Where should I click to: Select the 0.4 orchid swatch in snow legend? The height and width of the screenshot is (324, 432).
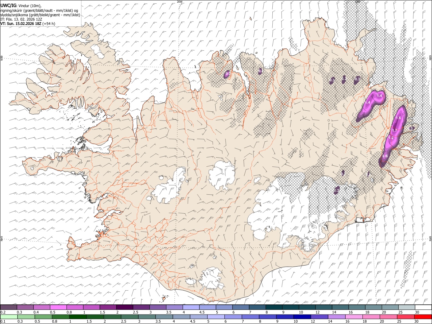tap(42, 307)
